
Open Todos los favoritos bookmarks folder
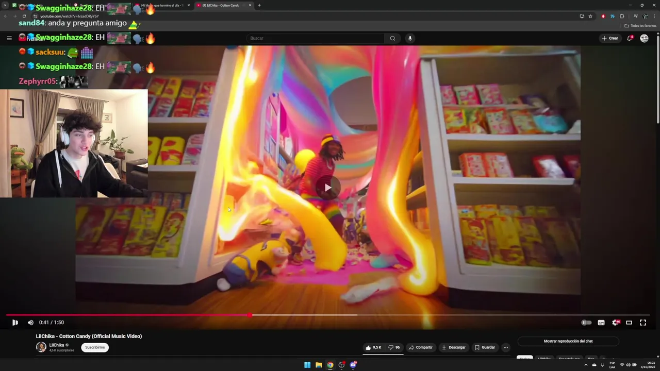pos(640,26)
